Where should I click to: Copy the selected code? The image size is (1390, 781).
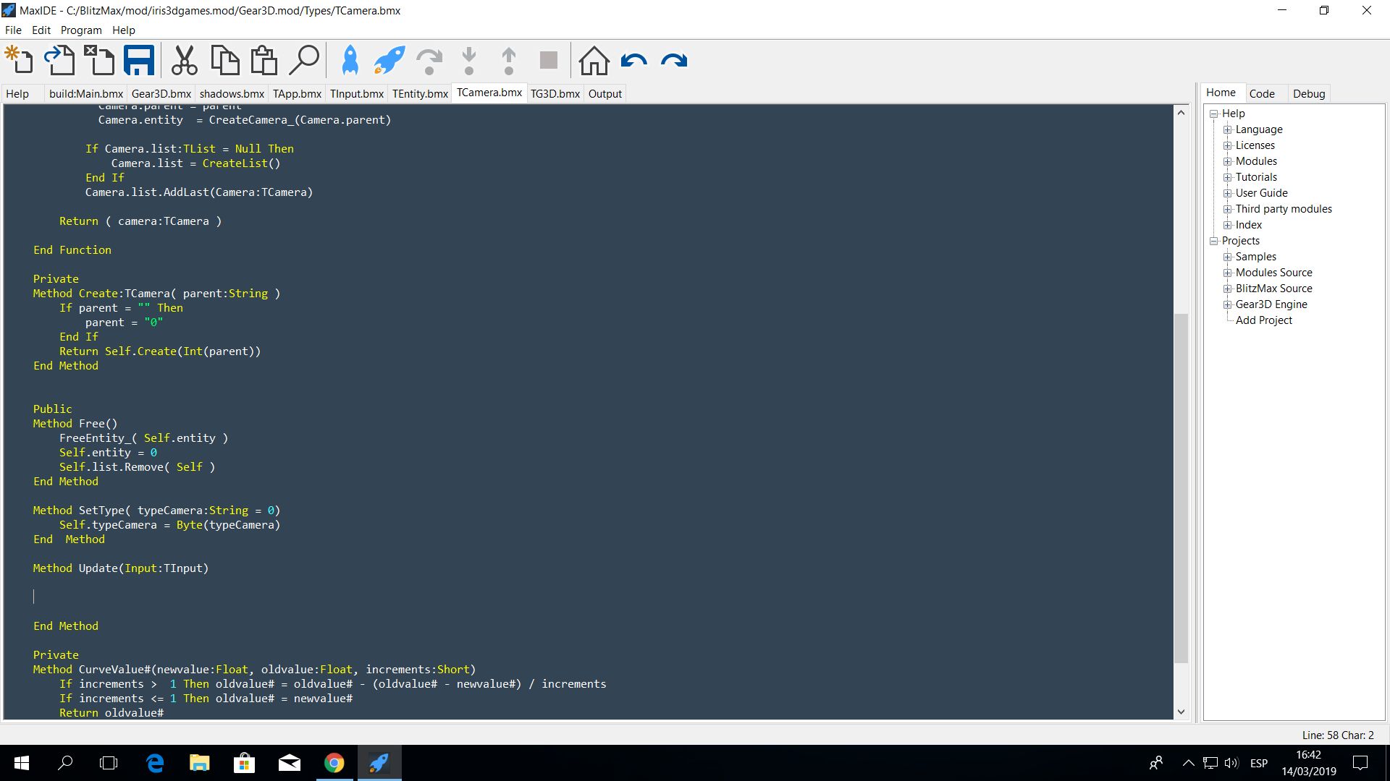(225, 61)
